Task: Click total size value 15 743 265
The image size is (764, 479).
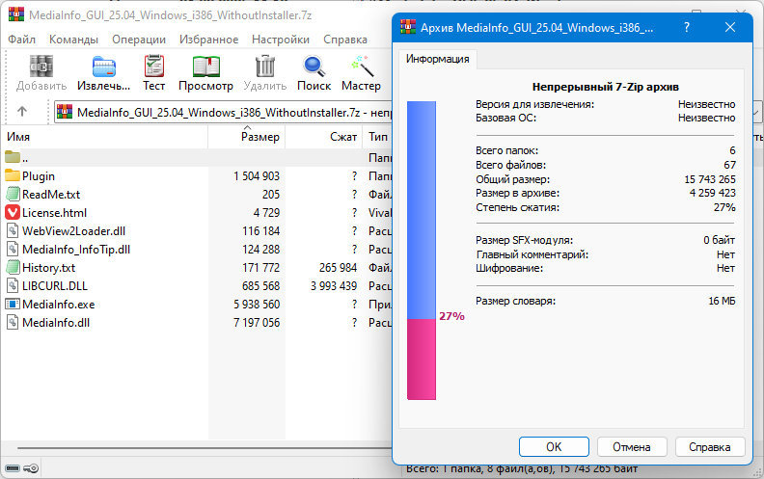Action: 710,179
